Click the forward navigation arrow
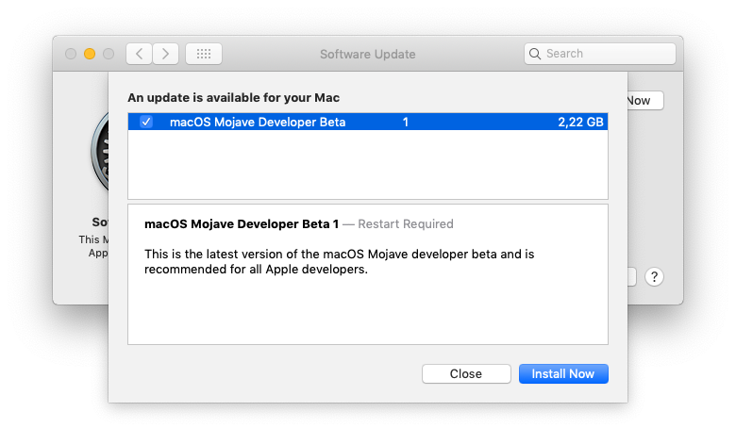 (x=165, y=54)
